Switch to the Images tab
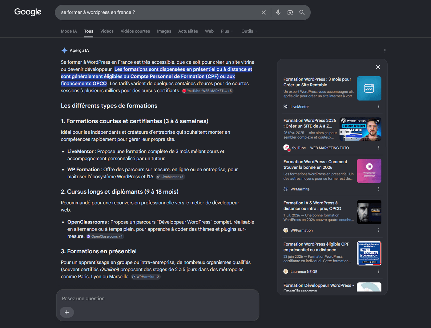The image size is (431, 328). click(x=164, y=31)
